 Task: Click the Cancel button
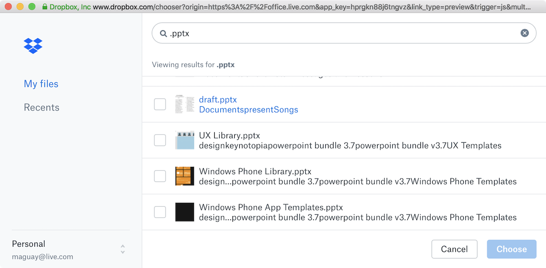tap(454, 249)
